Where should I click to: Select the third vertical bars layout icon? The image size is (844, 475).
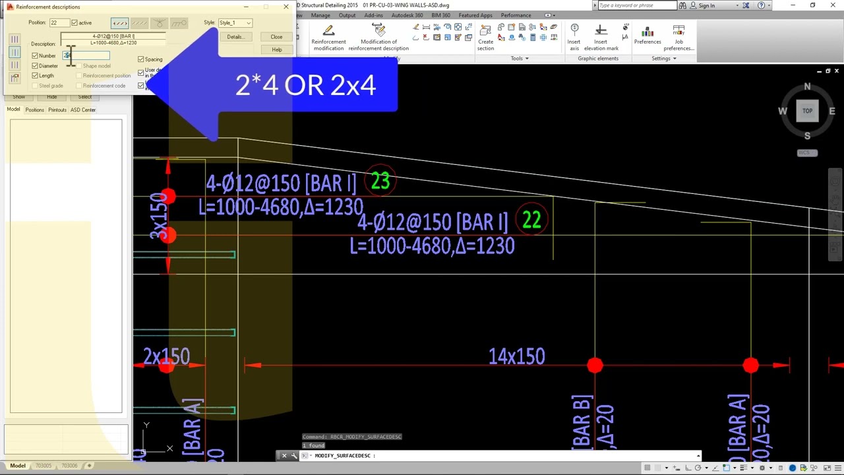14,65
